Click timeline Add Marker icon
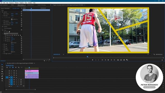 tap(16, 67)
